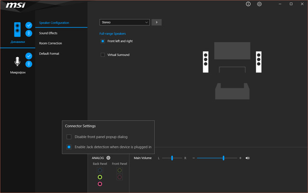Click the Full-range Speakers heading

pyautogui.click(x=113, y=34)
